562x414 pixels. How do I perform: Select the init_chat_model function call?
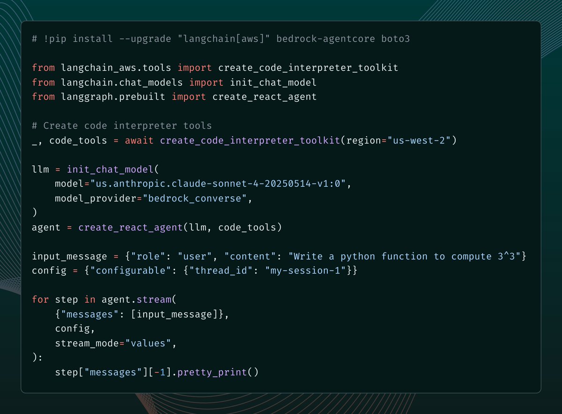click(112, 169)
